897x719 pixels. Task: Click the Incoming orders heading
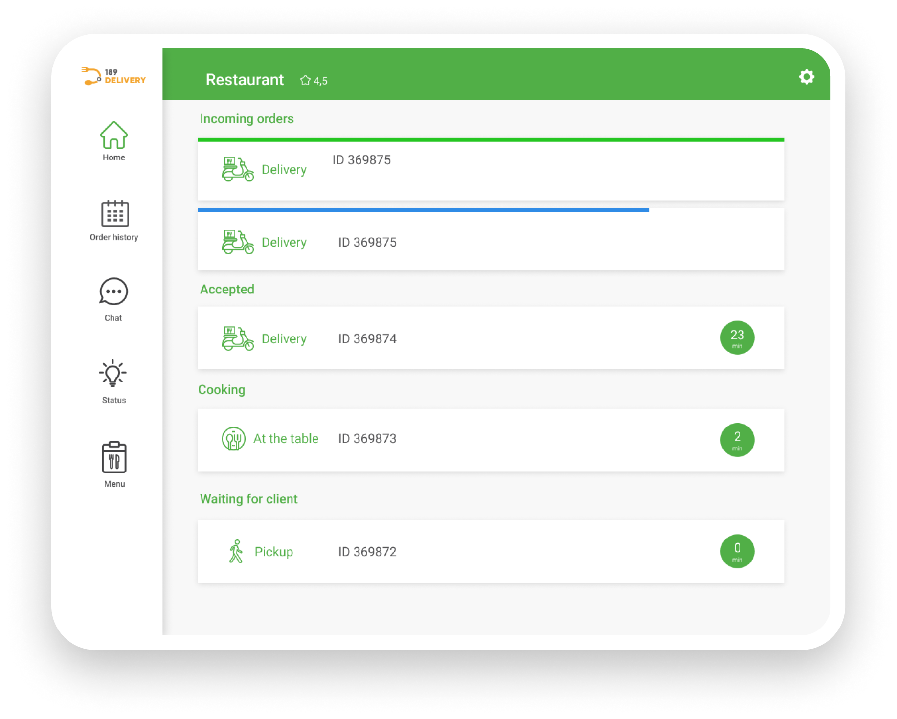pyautogui.click(x=247, y=119)
